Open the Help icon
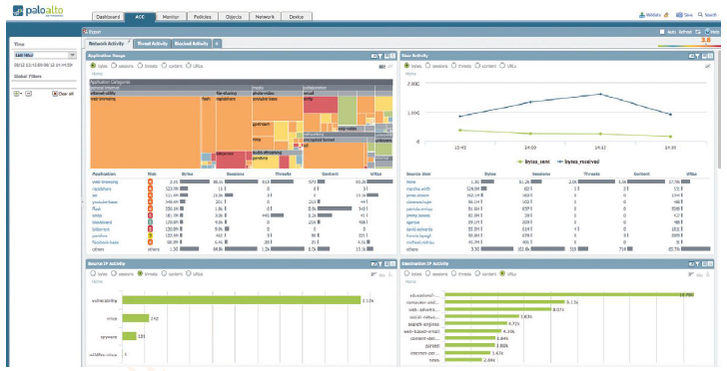 707,32
